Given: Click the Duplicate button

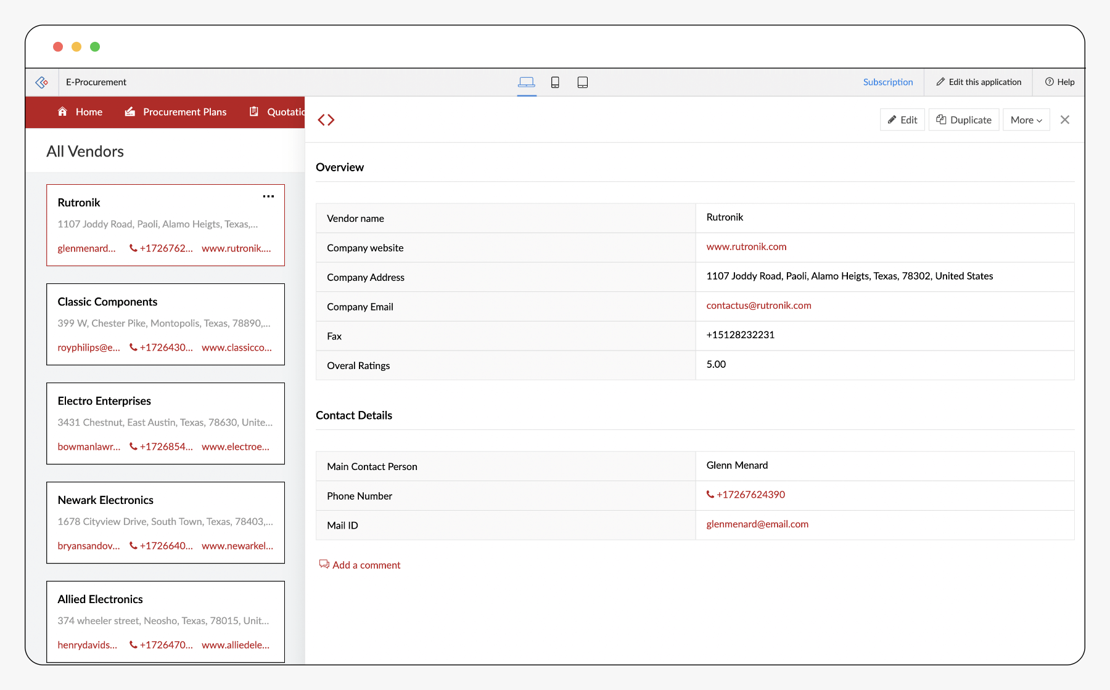Looking at the screenshot, I should point(964,120).
